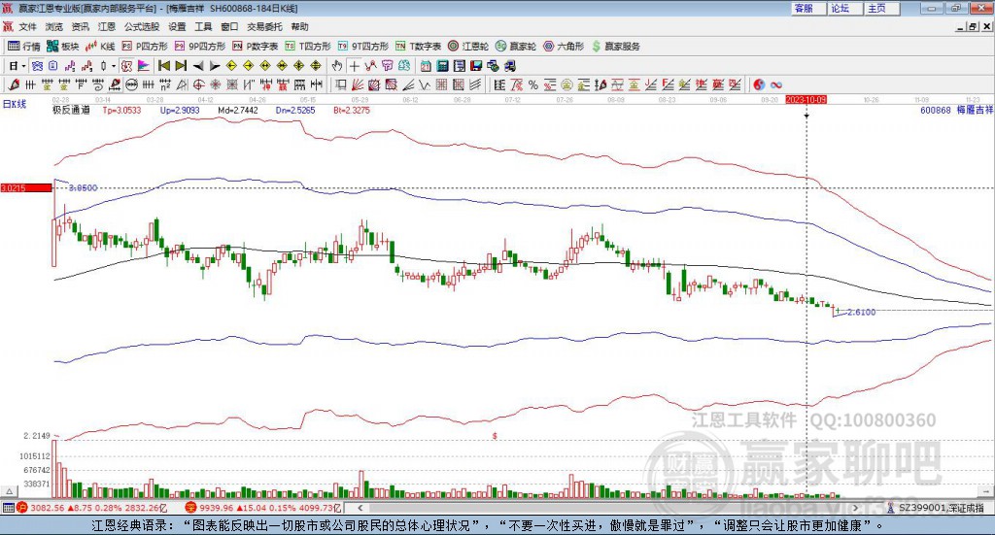
Task: Jump to last bar with the skip-to-end icon
Action: [181, 66]
